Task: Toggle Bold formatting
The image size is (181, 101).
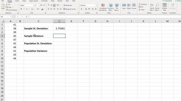Action: coord(21,9)
